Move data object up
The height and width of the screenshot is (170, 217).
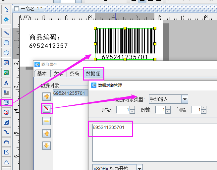tap(47, 133)
